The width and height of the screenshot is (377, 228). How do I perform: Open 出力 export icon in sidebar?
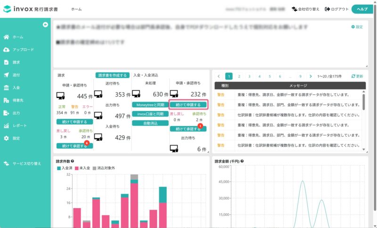tap(7, 113)
